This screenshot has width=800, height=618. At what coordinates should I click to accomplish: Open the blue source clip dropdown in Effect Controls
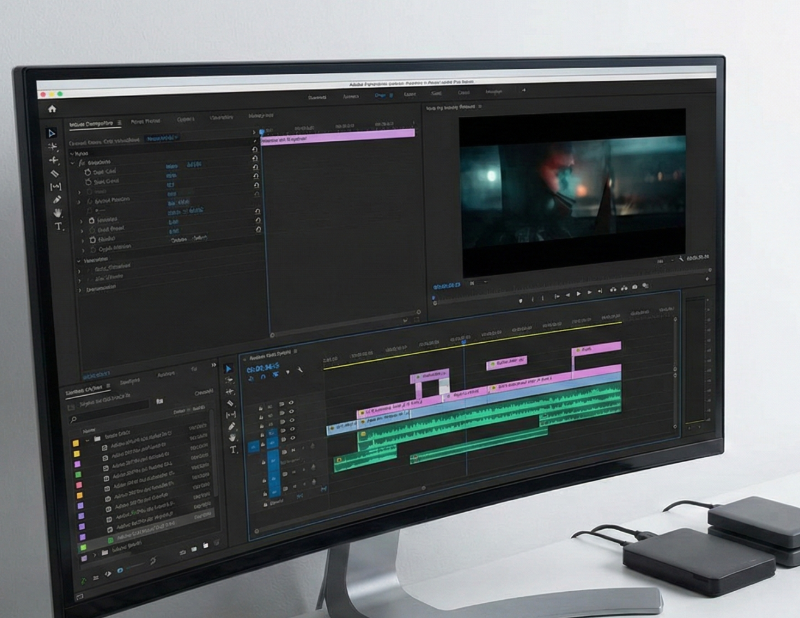[162, 139]
